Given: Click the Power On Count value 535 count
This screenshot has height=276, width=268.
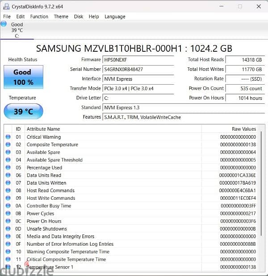Looking at the screenshot, I should pyautogui.click(x=245, y=88).
